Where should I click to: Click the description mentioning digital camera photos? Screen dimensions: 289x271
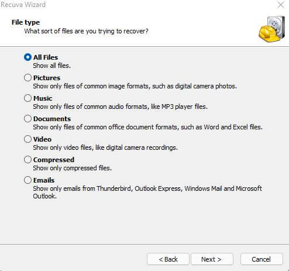[135, 86]
